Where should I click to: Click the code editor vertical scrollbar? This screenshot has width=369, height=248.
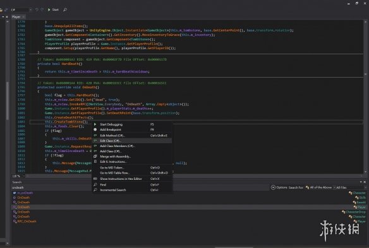click(365, 97)
